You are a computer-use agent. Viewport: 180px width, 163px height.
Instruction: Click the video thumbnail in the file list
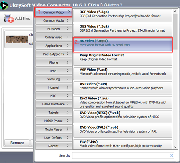tap(17, 39)
